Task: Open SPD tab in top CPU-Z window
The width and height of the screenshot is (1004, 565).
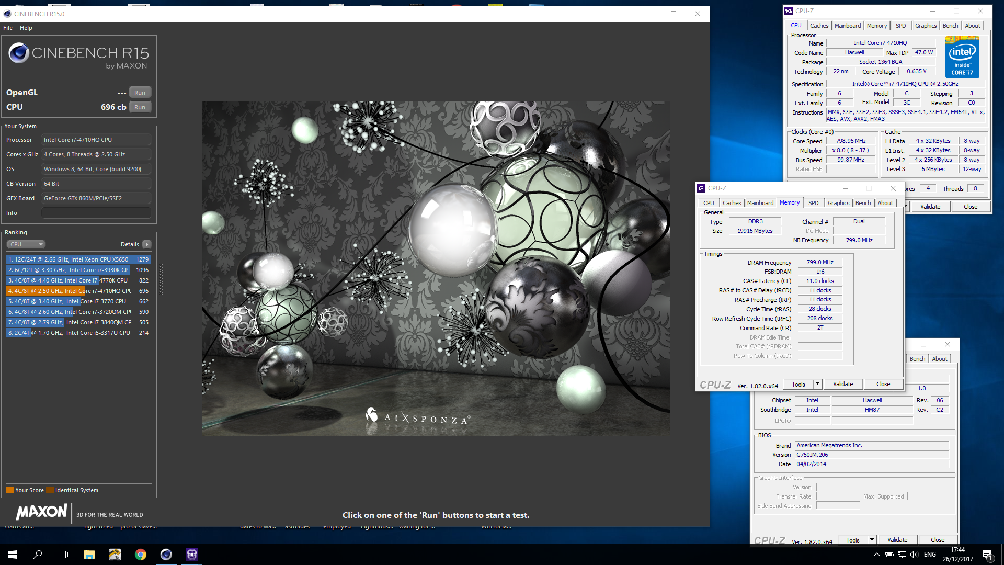Action: pyautogui.click(x=900, y=26)
